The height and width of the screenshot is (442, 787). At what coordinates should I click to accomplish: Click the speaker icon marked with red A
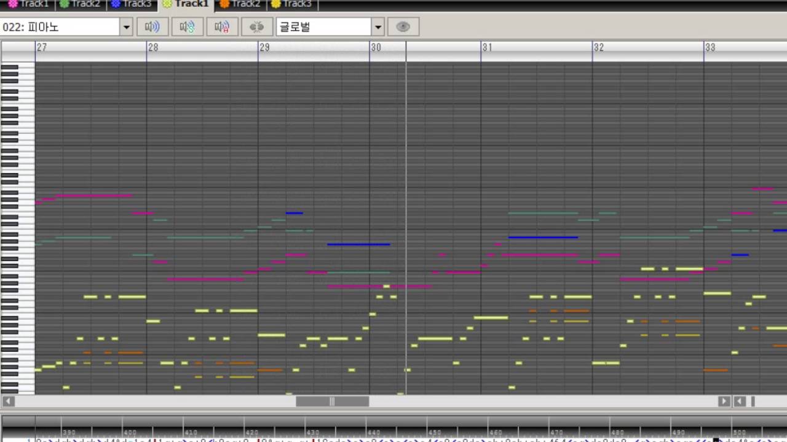[x=222, y=27]
